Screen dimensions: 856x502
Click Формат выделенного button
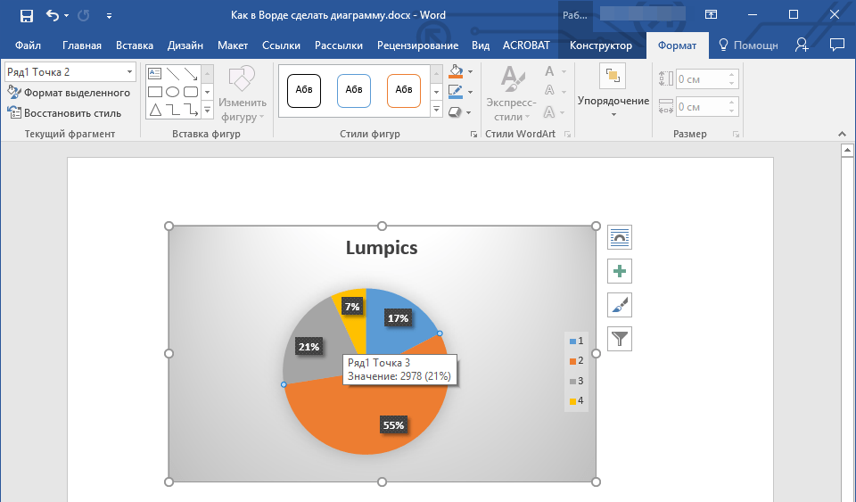[70, 93]
